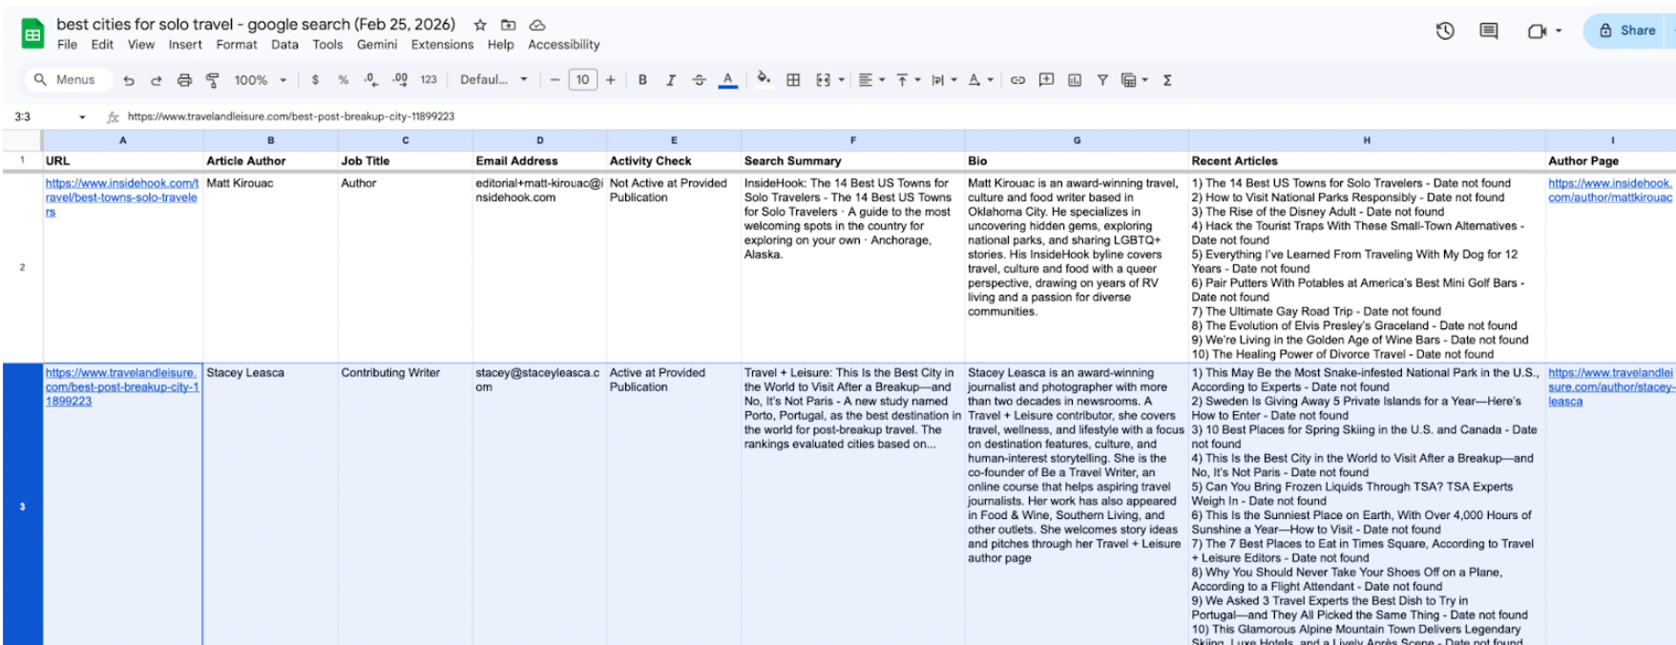Screen dimensions: 1676x645
Task: Click the video call camera icon
Action: (1537, 31)
